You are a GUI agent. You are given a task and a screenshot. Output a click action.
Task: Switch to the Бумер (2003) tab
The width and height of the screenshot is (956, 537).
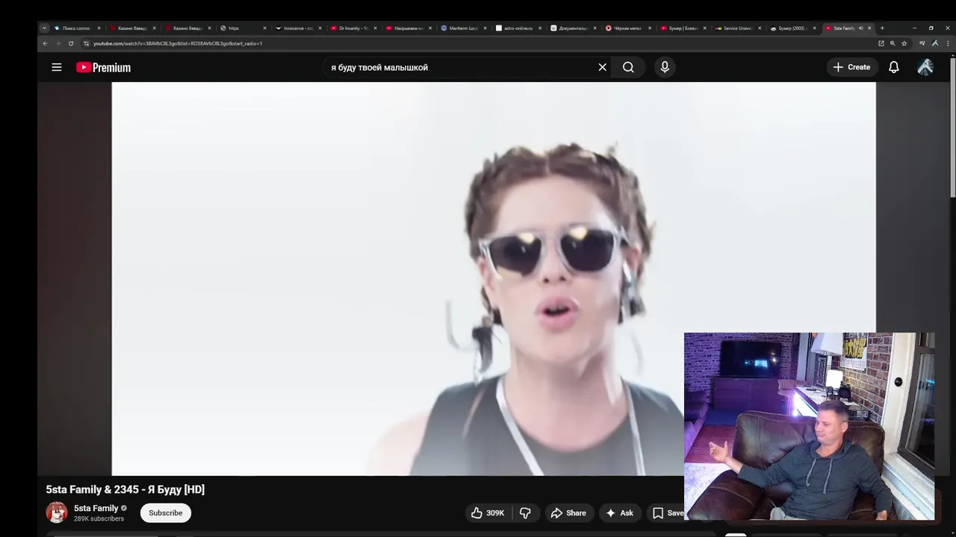(792, 28)
